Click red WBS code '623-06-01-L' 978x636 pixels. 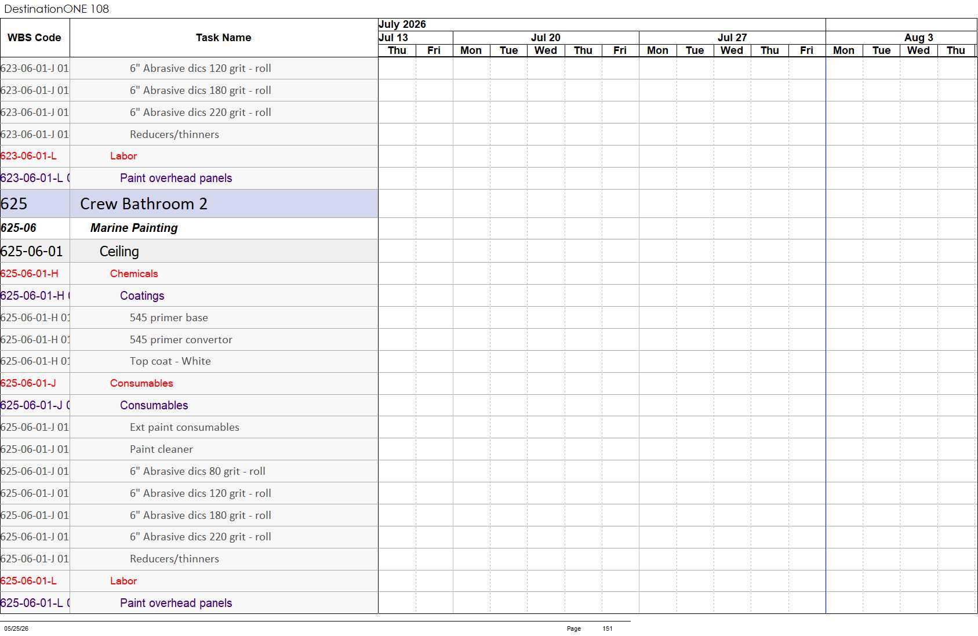click(28, 156)
